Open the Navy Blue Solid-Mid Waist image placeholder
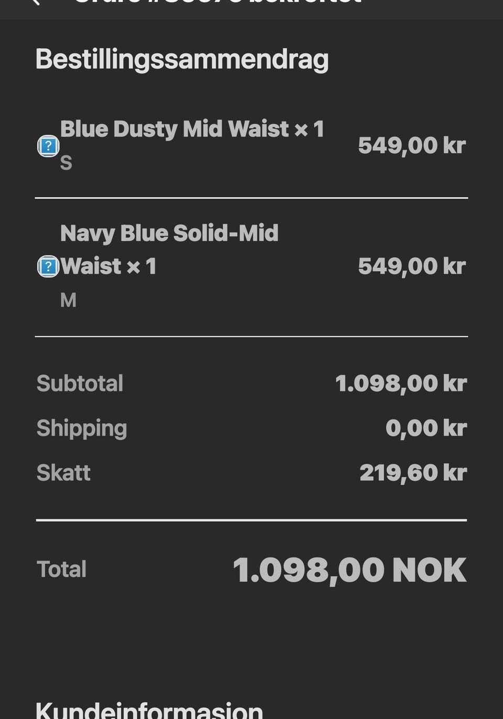The width and height of the screenshot is (503, 719). point(48,266)
